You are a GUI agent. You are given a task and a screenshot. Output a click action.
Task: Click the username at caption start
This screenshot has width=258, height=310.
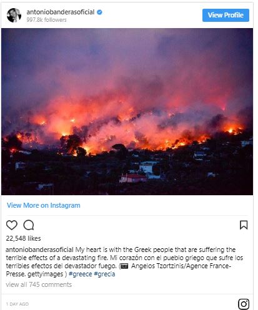[x=39, y=249]
